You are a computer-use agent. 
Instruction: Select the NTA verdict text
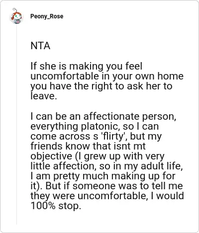tap(40, 46)
